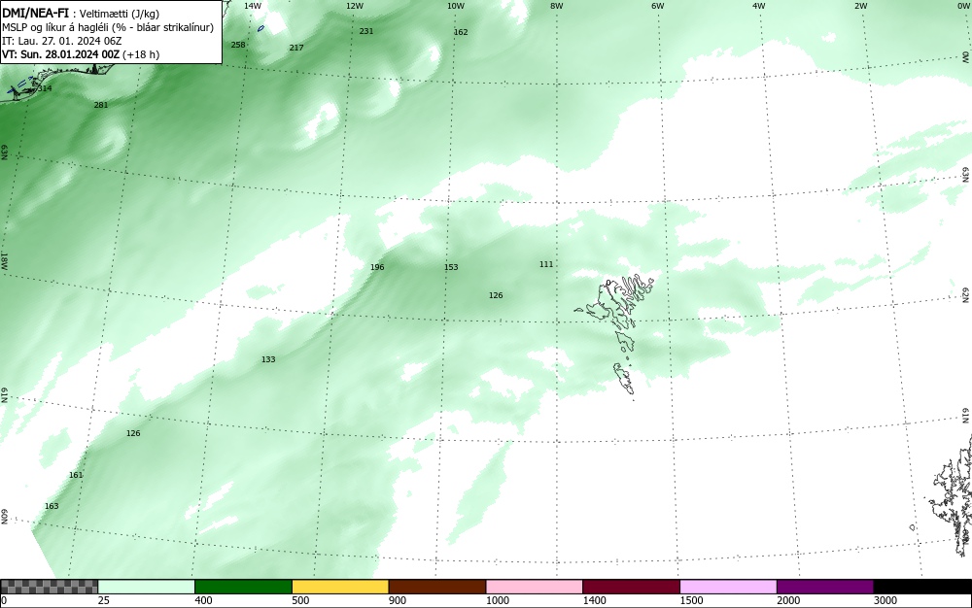Click the map value 314 near Iceland's coast
Screen dimensions: 972x608
(45, 88)
